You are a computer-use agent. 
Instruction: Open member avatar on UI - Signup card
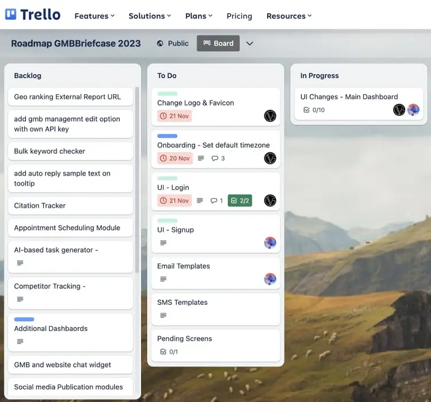270,243
